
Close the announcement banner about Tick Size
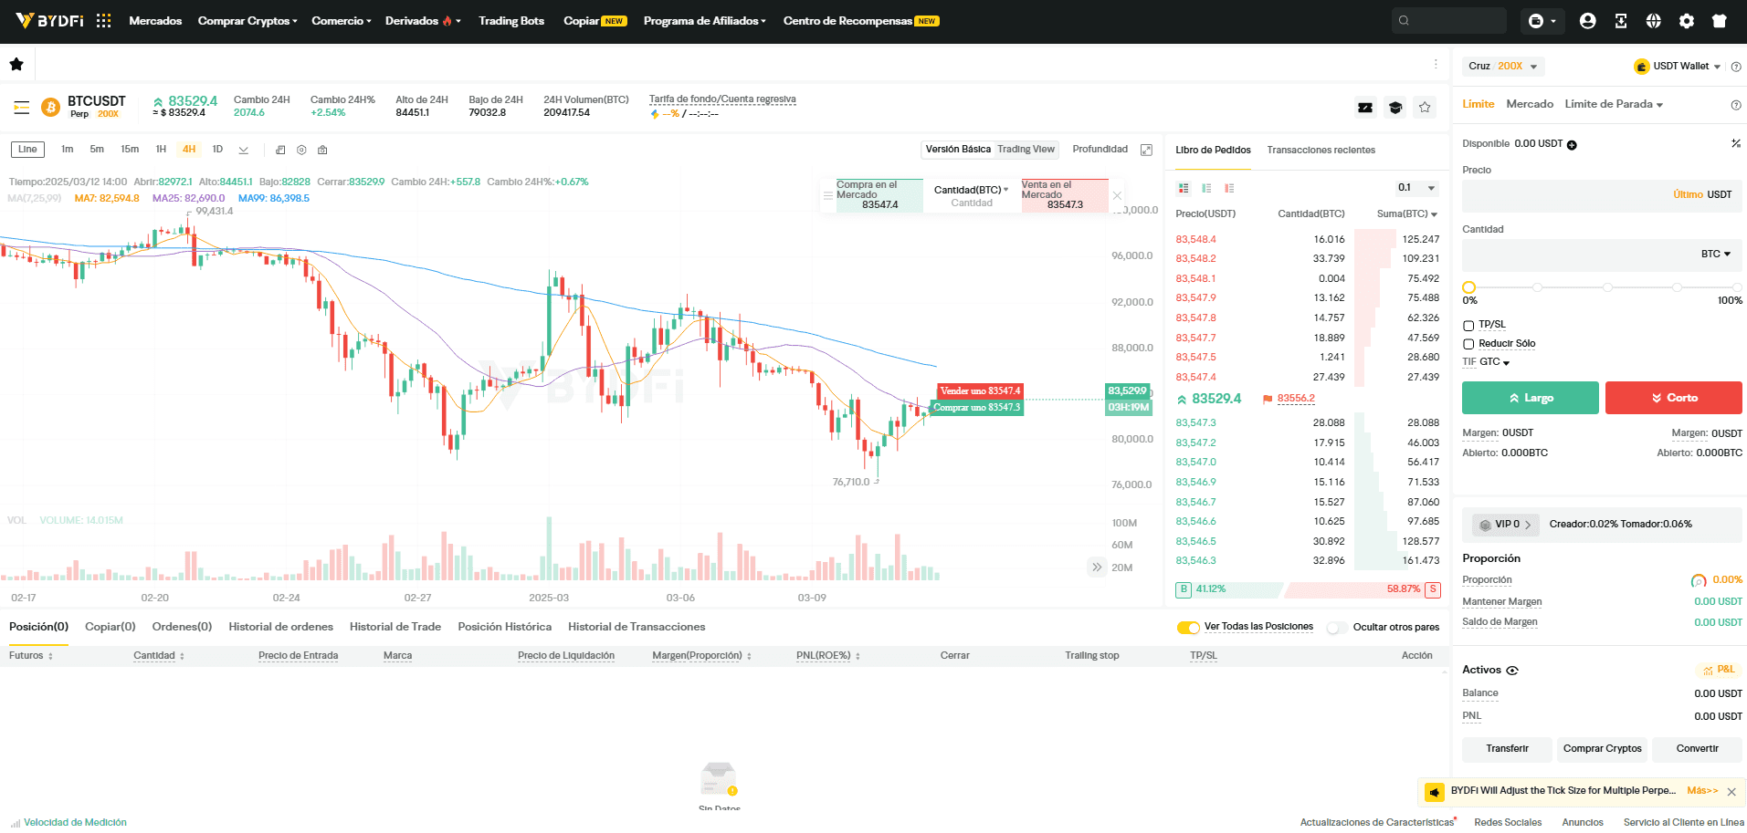(1731, 792)
